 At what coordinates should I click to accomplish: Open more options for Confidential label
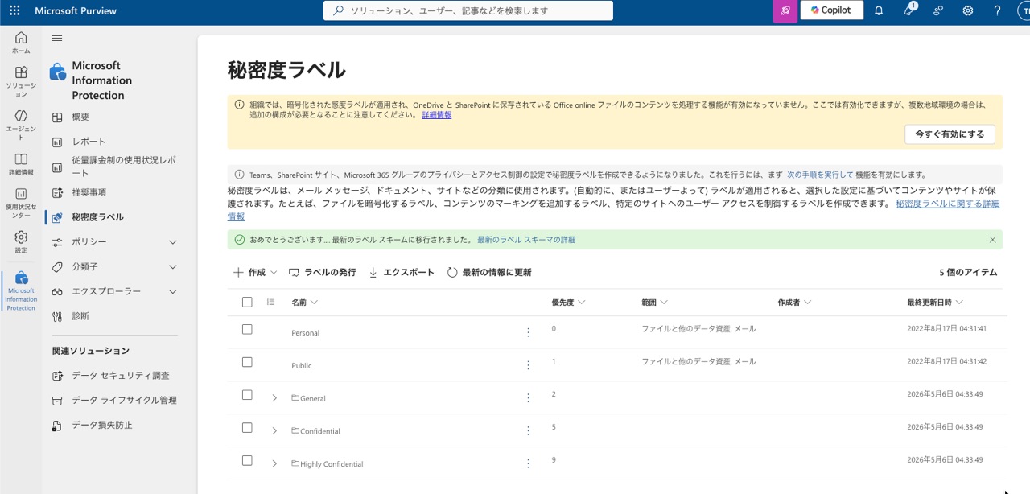click(528, 431)
